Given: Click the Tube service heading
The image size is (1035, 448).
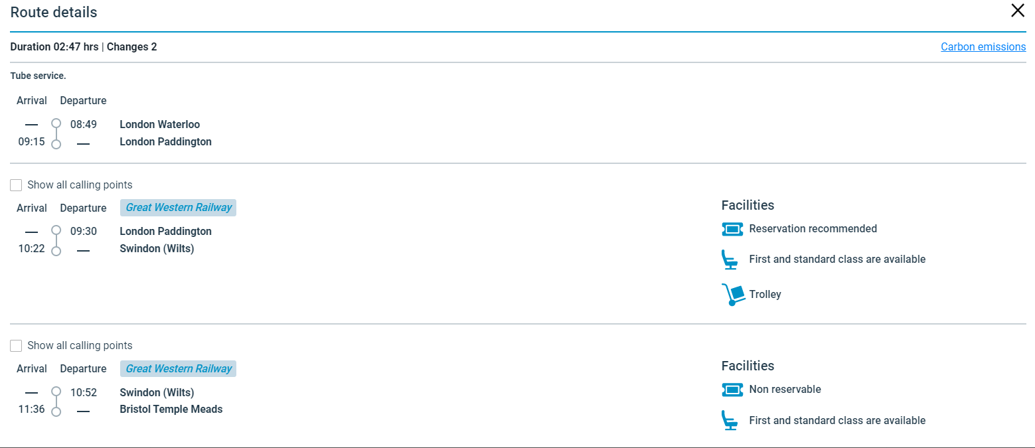Looking at the screenshot, I should (38, 76).
